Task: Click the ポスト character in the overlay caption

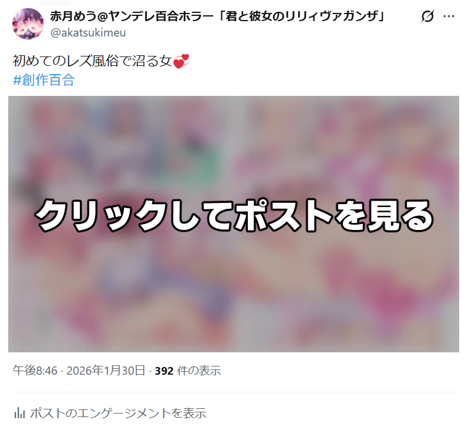Action: (283, 215)
